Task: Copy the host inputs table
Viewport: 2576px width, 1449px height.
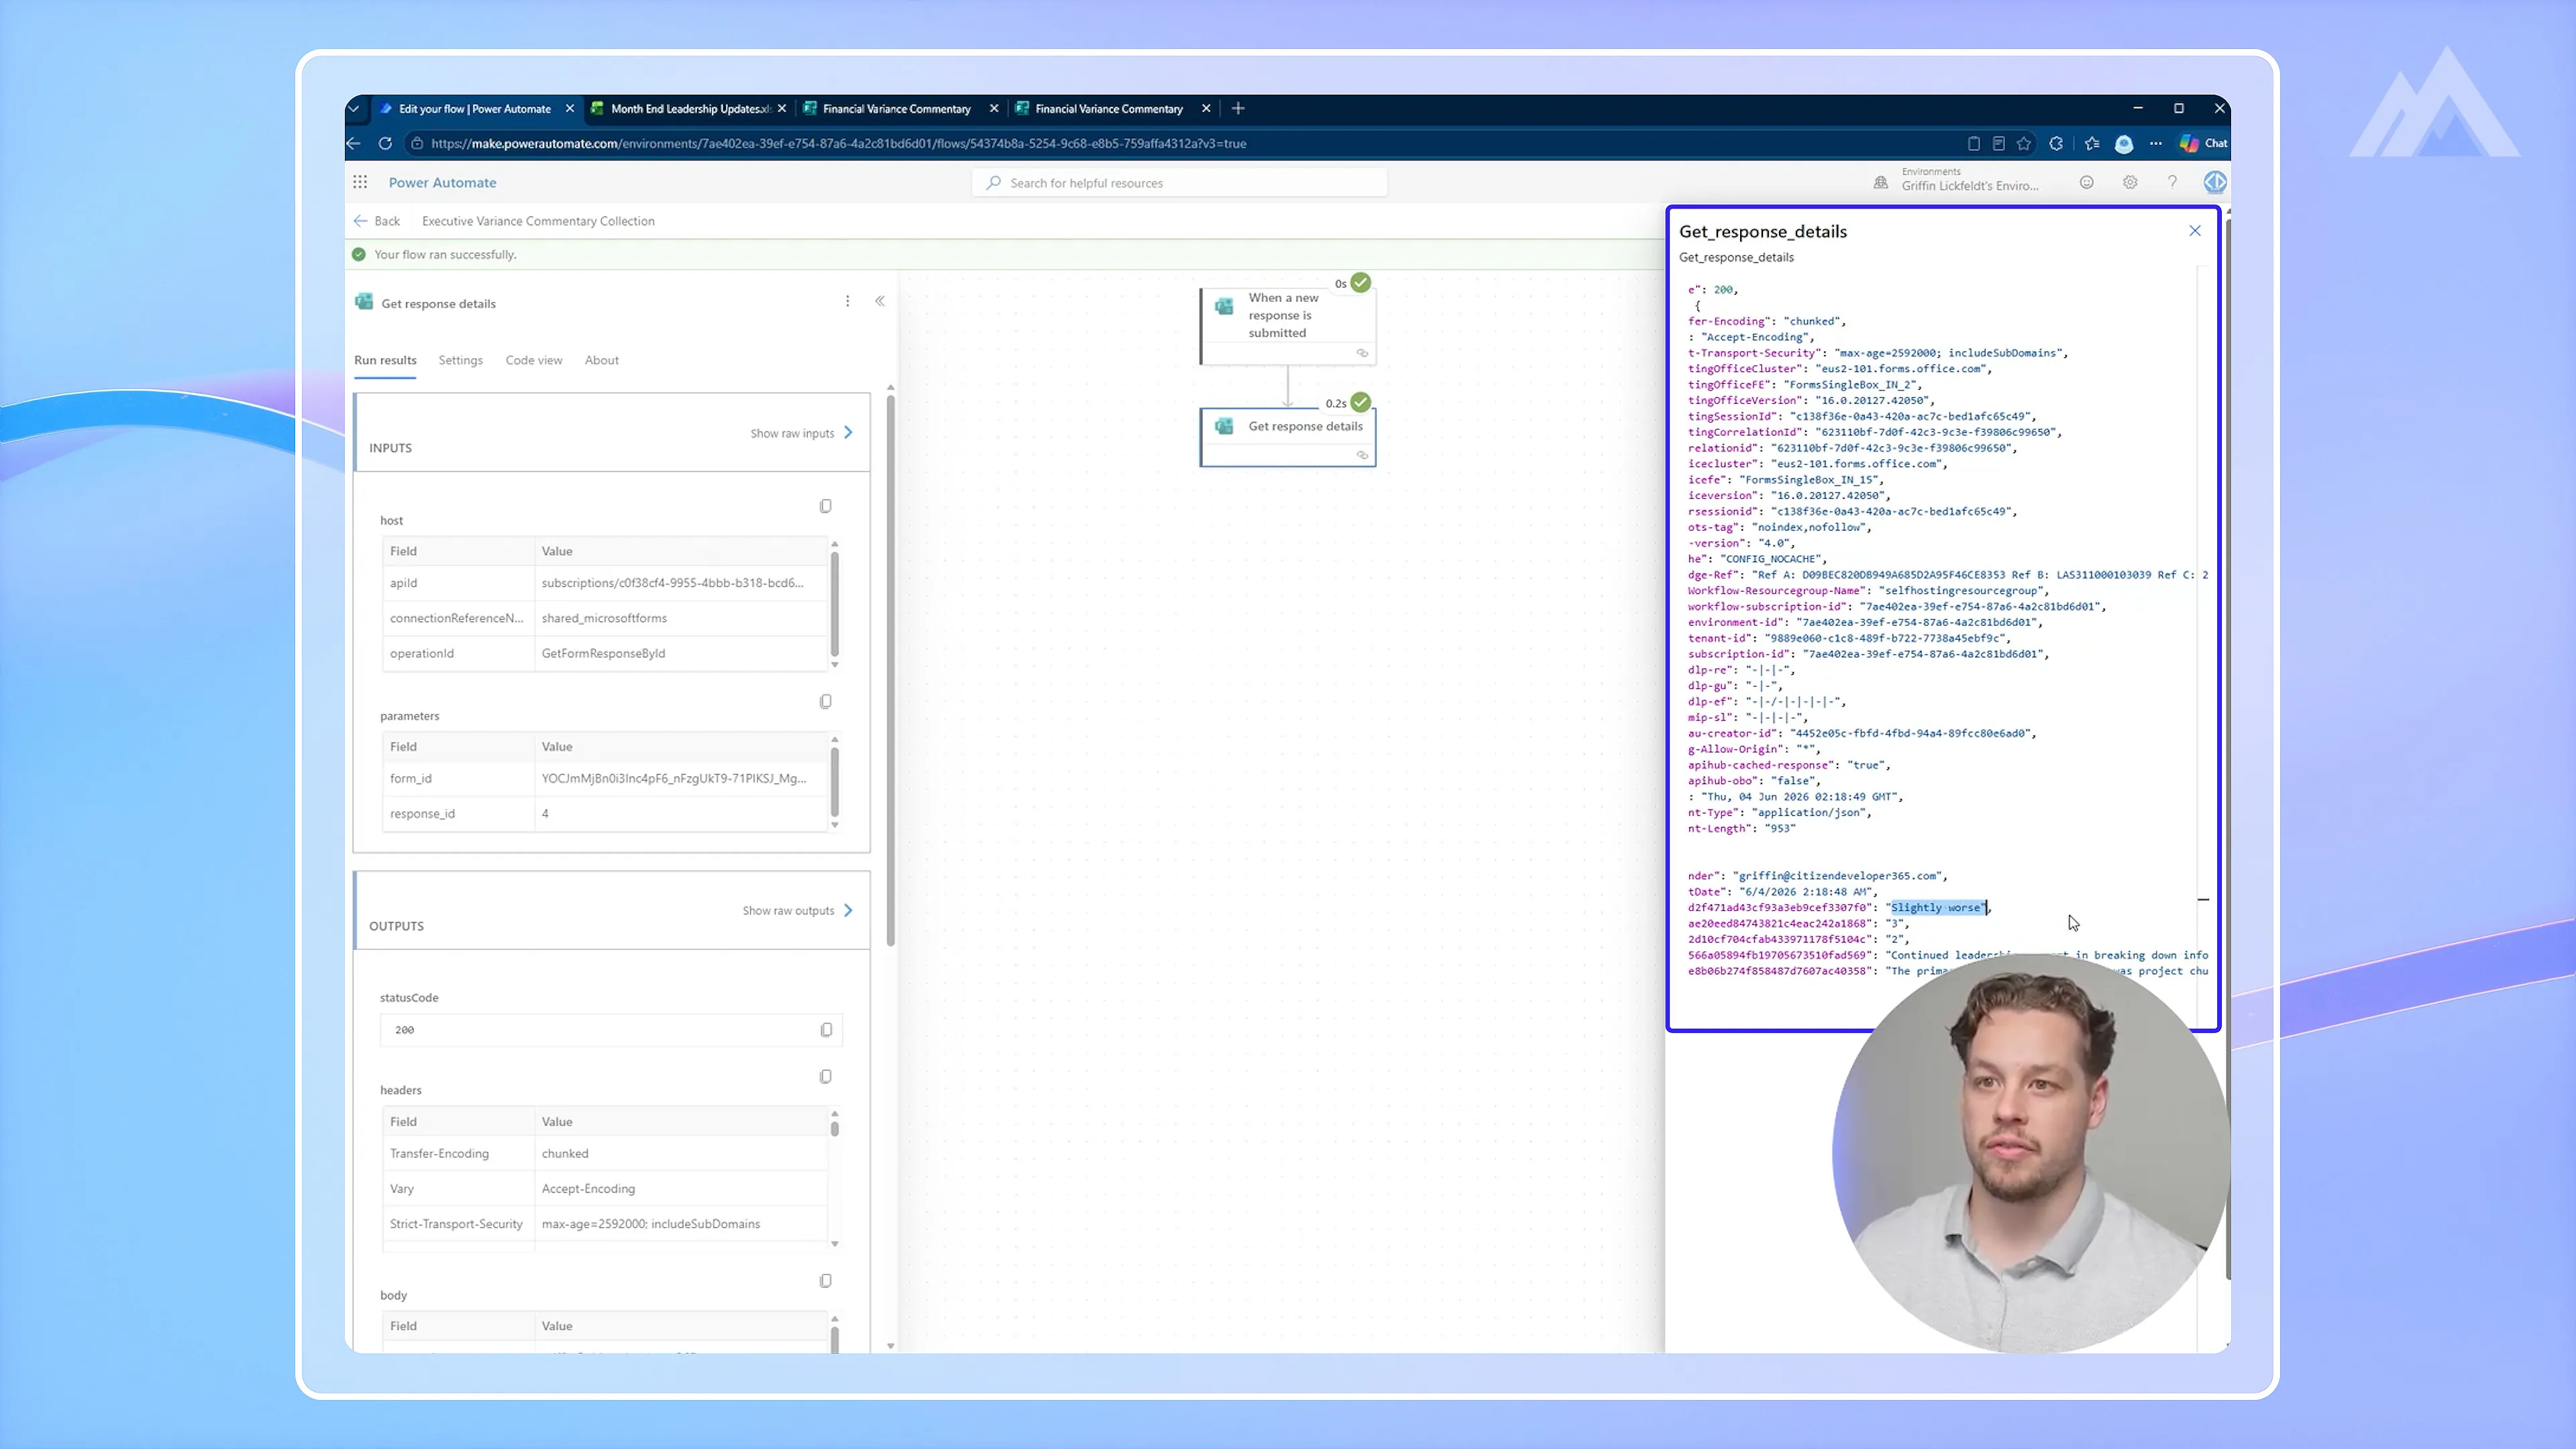Action: (x=826, y=506)
